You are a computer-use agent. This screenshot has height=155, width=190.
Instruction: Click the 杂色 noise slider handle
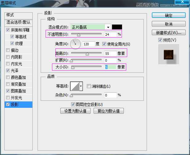tap(71, 96)
